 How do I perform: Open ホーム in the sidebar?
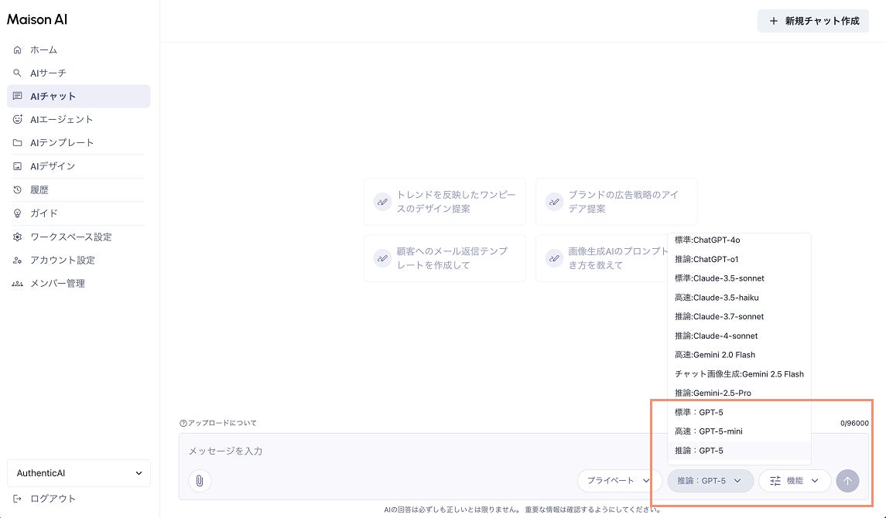point(43,49)
